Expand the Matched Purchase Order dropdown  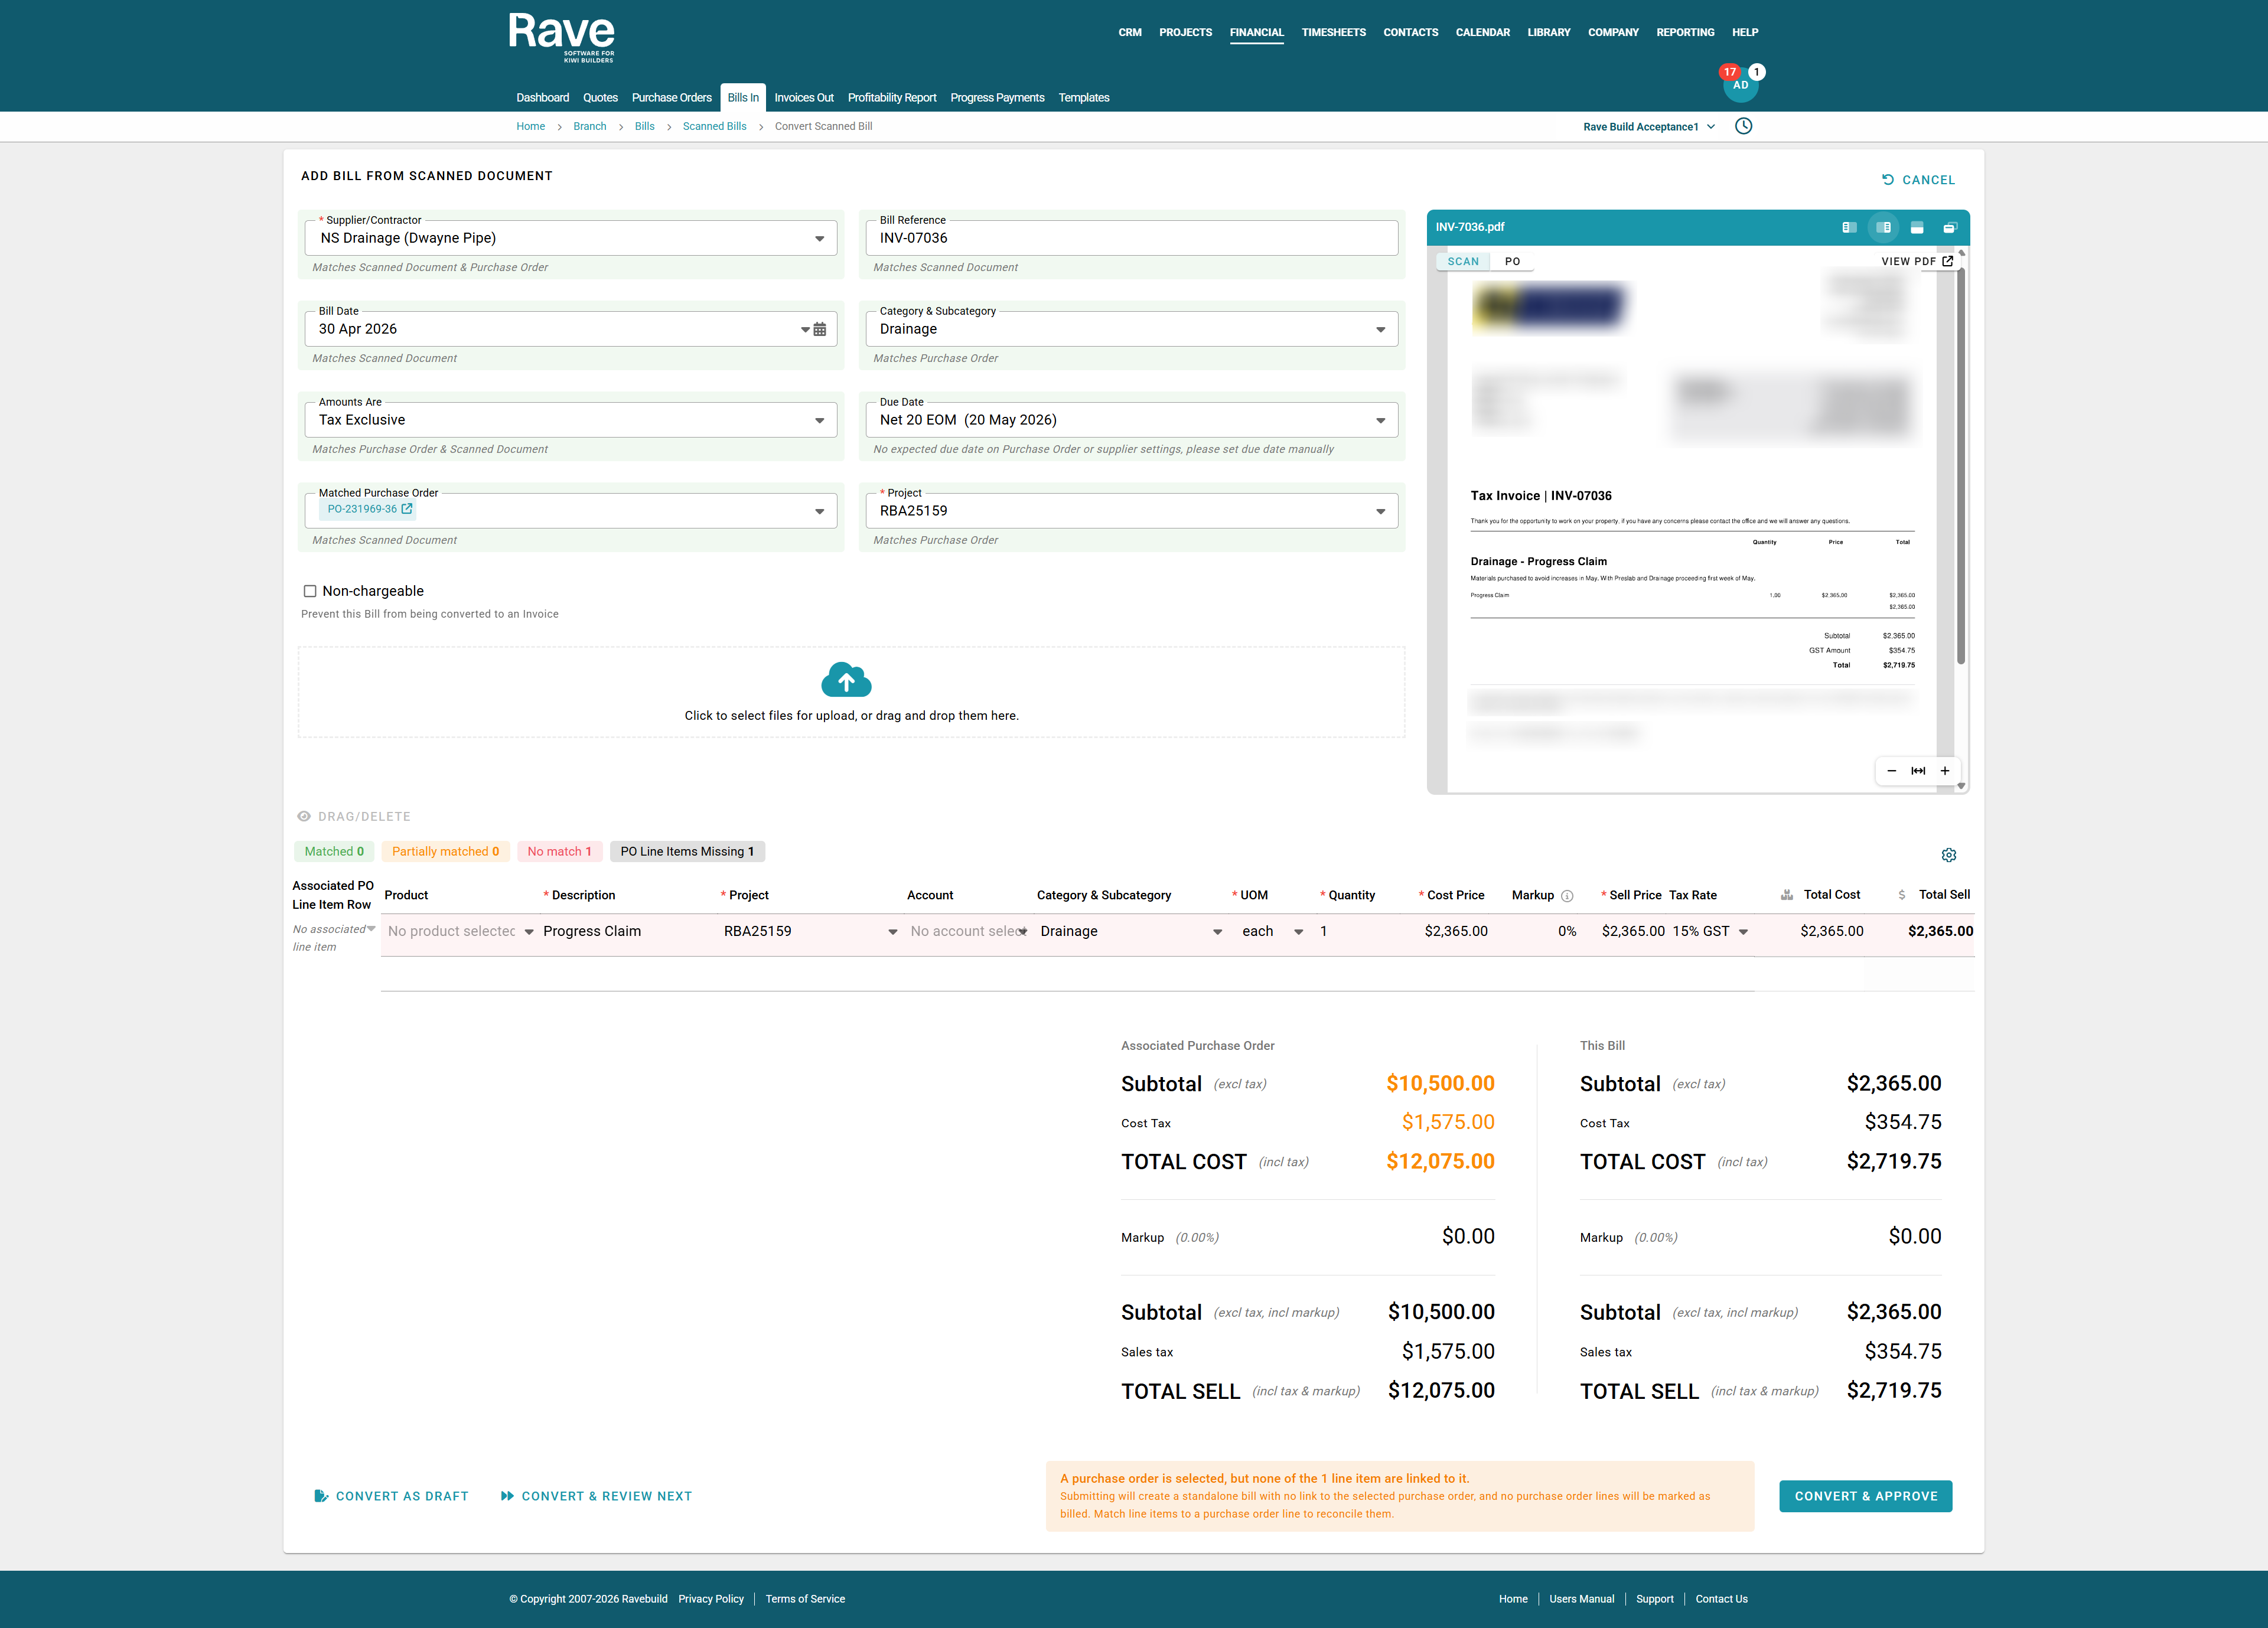pyautogui.click(x=819, y=511)
